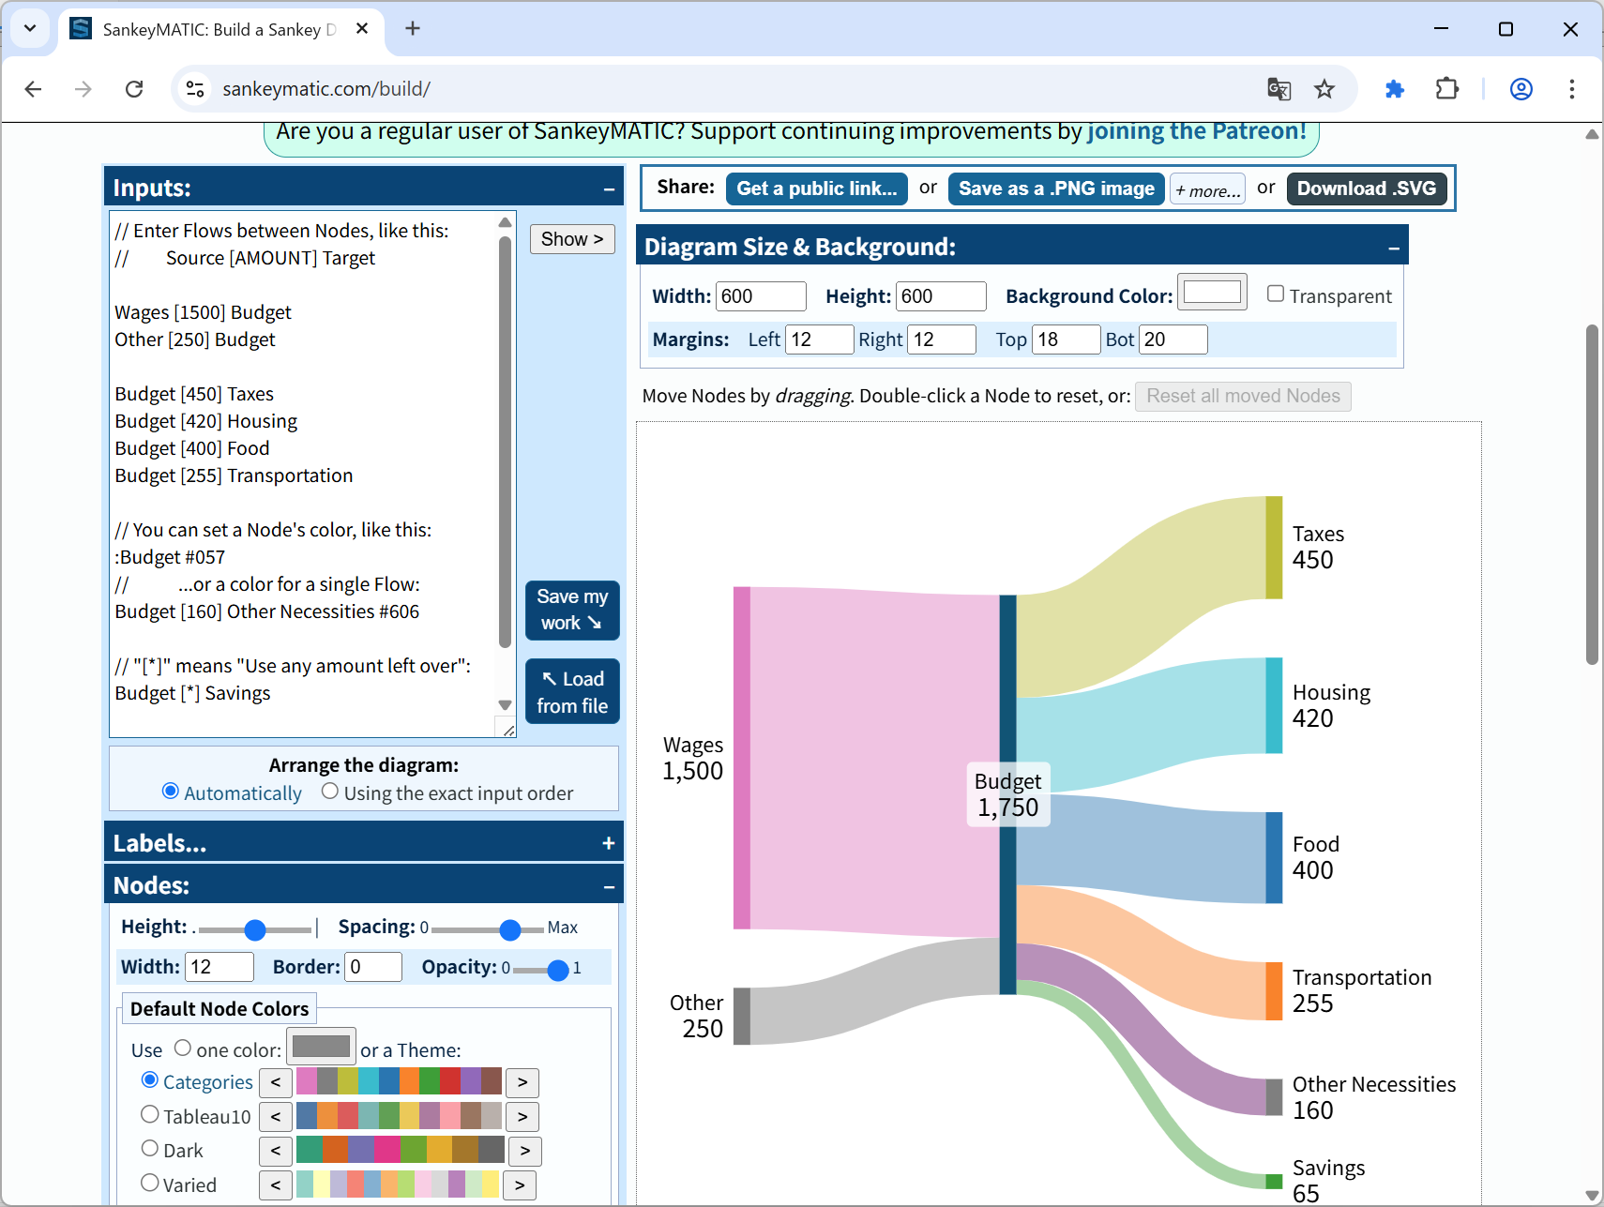Open a new browser tab

tap(413, 29)
